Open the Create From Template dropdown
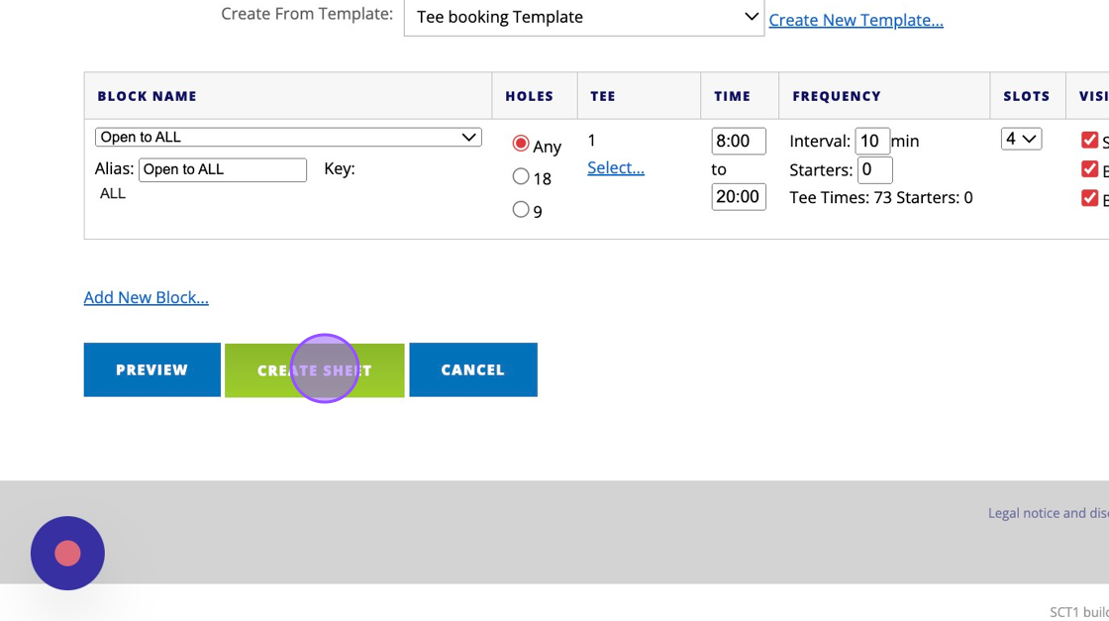 click(x=583, y=17)
